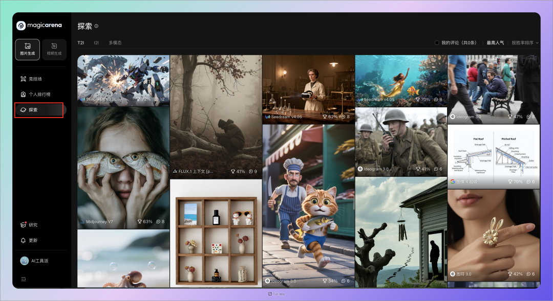Switch to 视频生成 video generation mode
The height and width of the screenshot is (301, 553).
pos(54,49)
